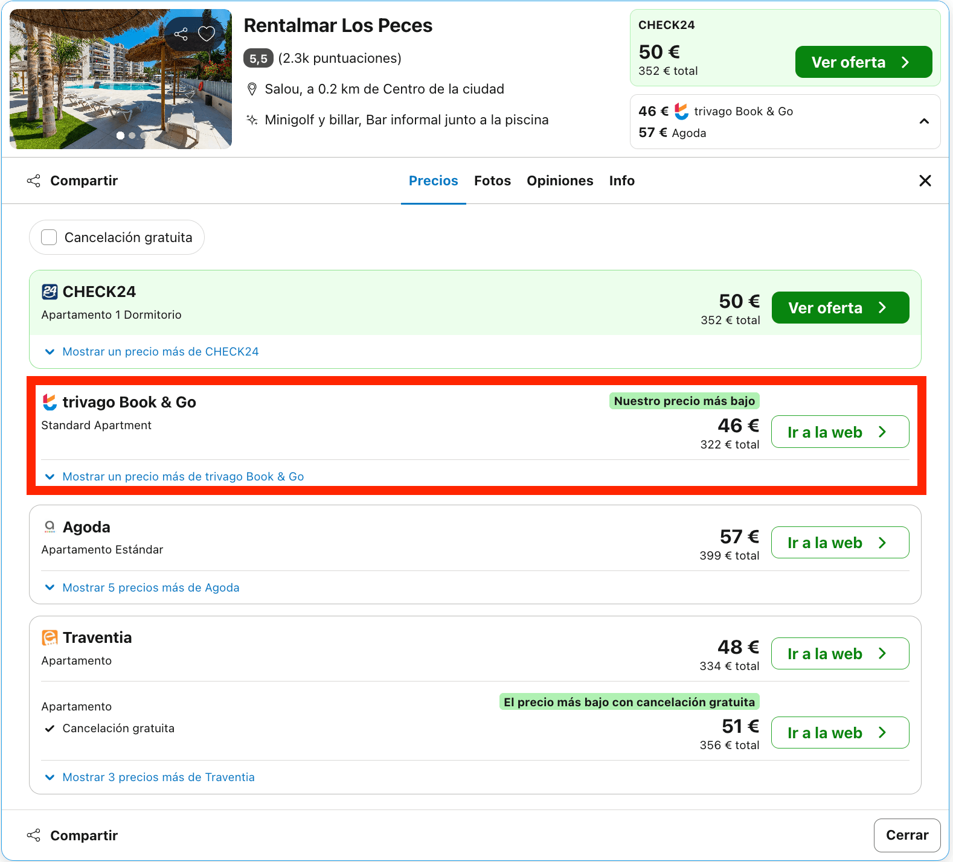Click the location pin icon near Salou
Viewport: 953px width, 862px height.
[x=252, y=89]
